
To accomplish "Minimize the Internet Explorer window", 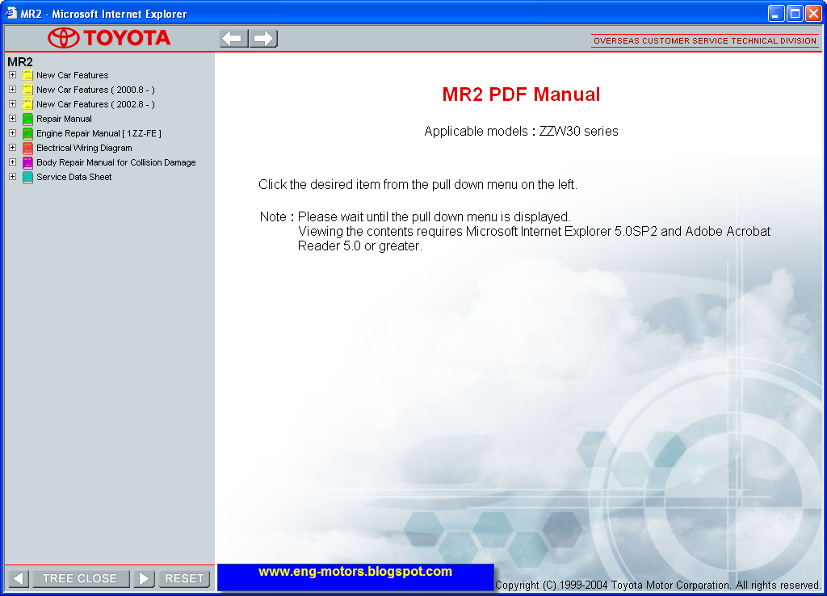I will point(776,13).
